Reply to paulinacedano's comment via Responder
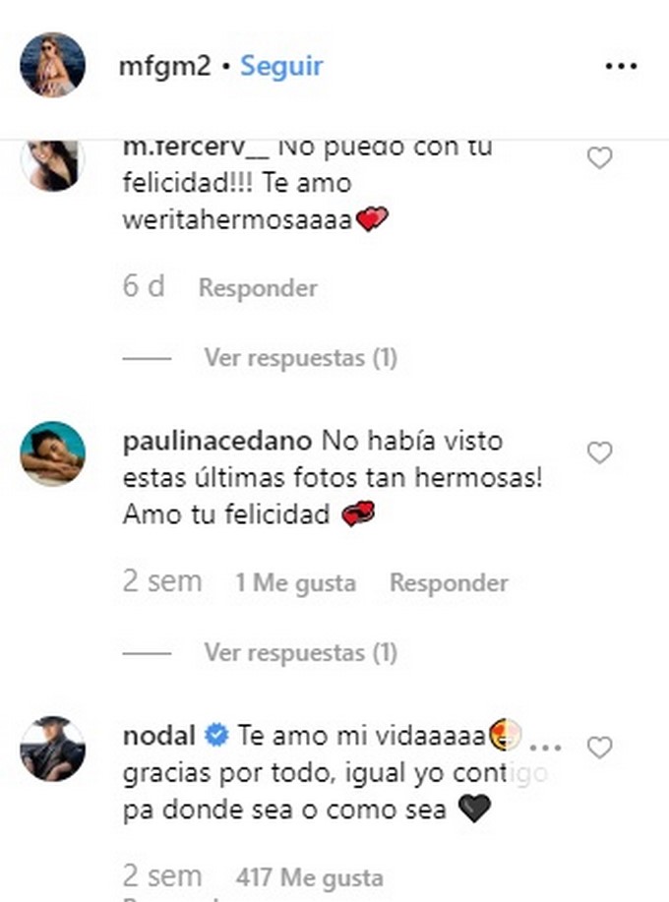The height and width of the screenshot is (902, 669). pos(449,582)
